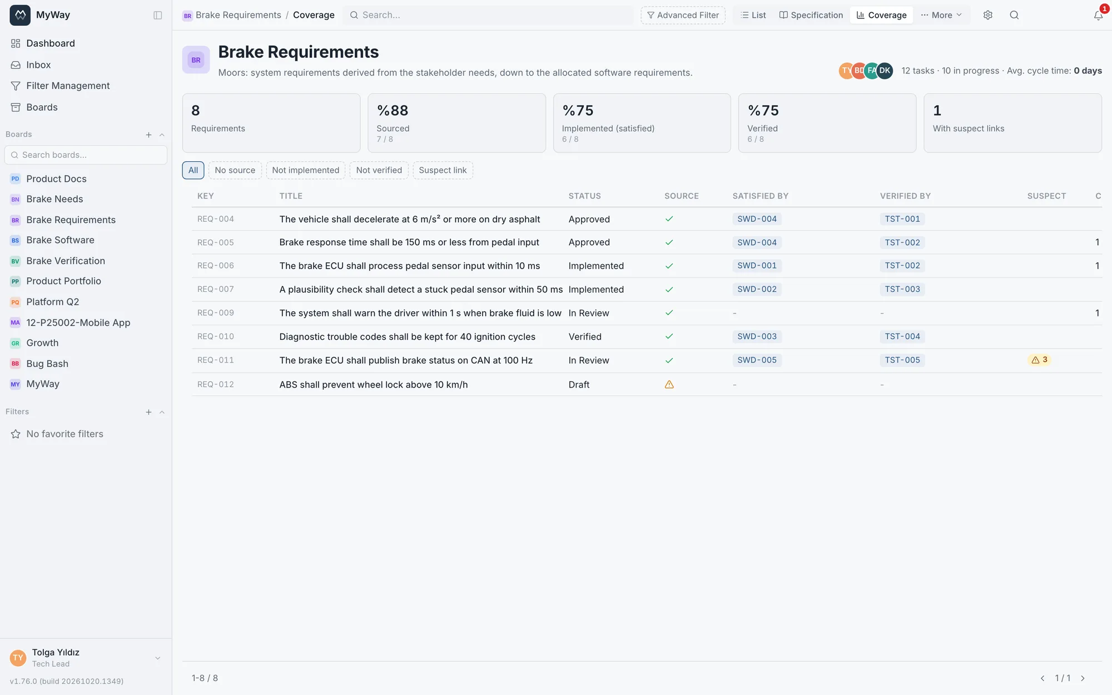Screen dimensions: 1112x695
Task: Select the Coverage view tab
Action: [881, 15]
